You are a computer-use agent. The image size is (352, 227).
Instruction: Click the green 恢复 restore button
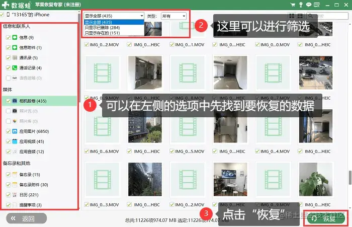(x=325, y=218)
